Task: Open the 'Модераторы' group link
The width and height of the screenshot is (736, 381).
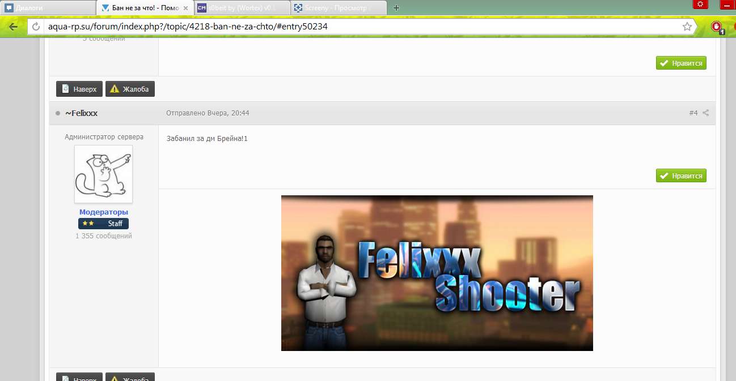Action: pyautogui.click(x=103, y=212)
